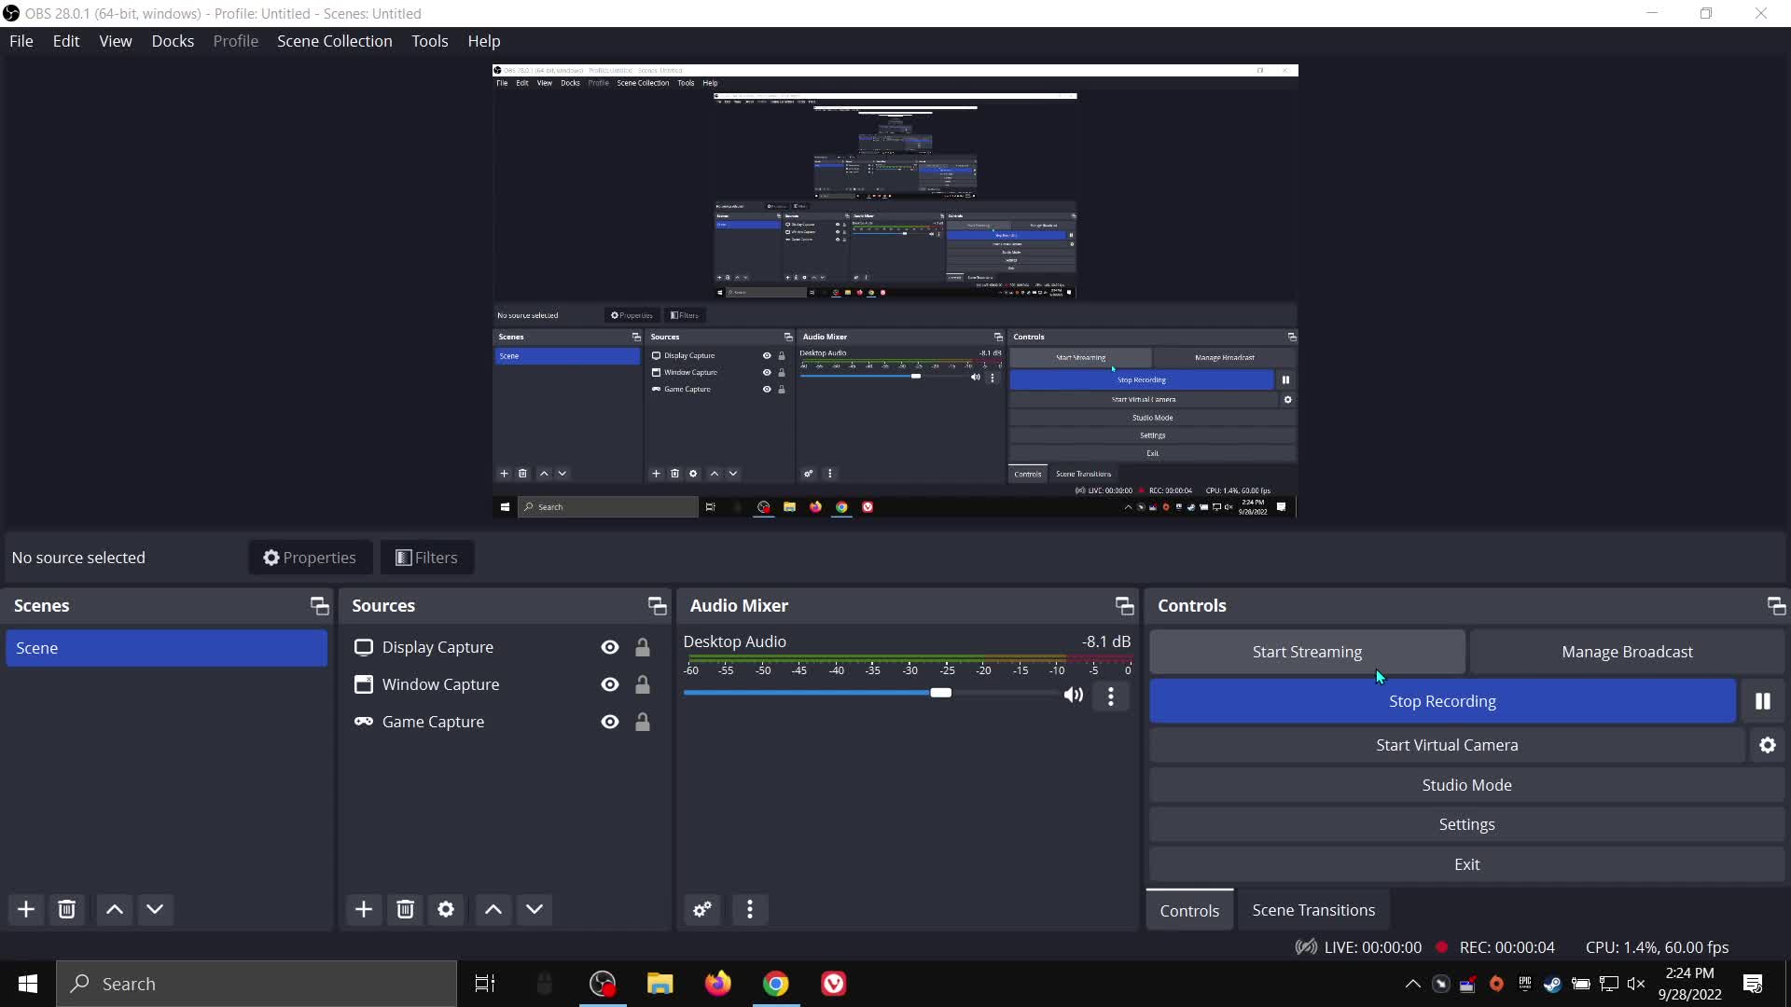Pause the current recording
The height and width of the screenshot is (1007, 1791).
pos(1762,701)
